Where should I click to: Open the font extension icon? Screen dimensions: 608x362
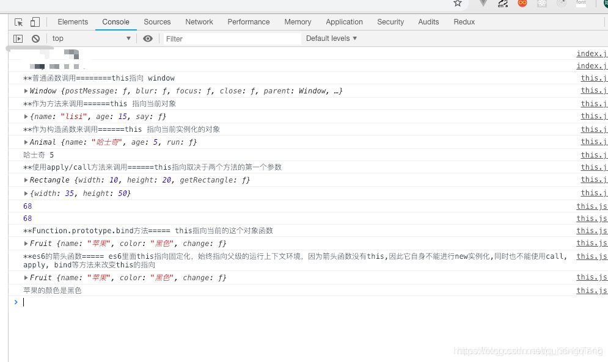(x=581, y=3)
